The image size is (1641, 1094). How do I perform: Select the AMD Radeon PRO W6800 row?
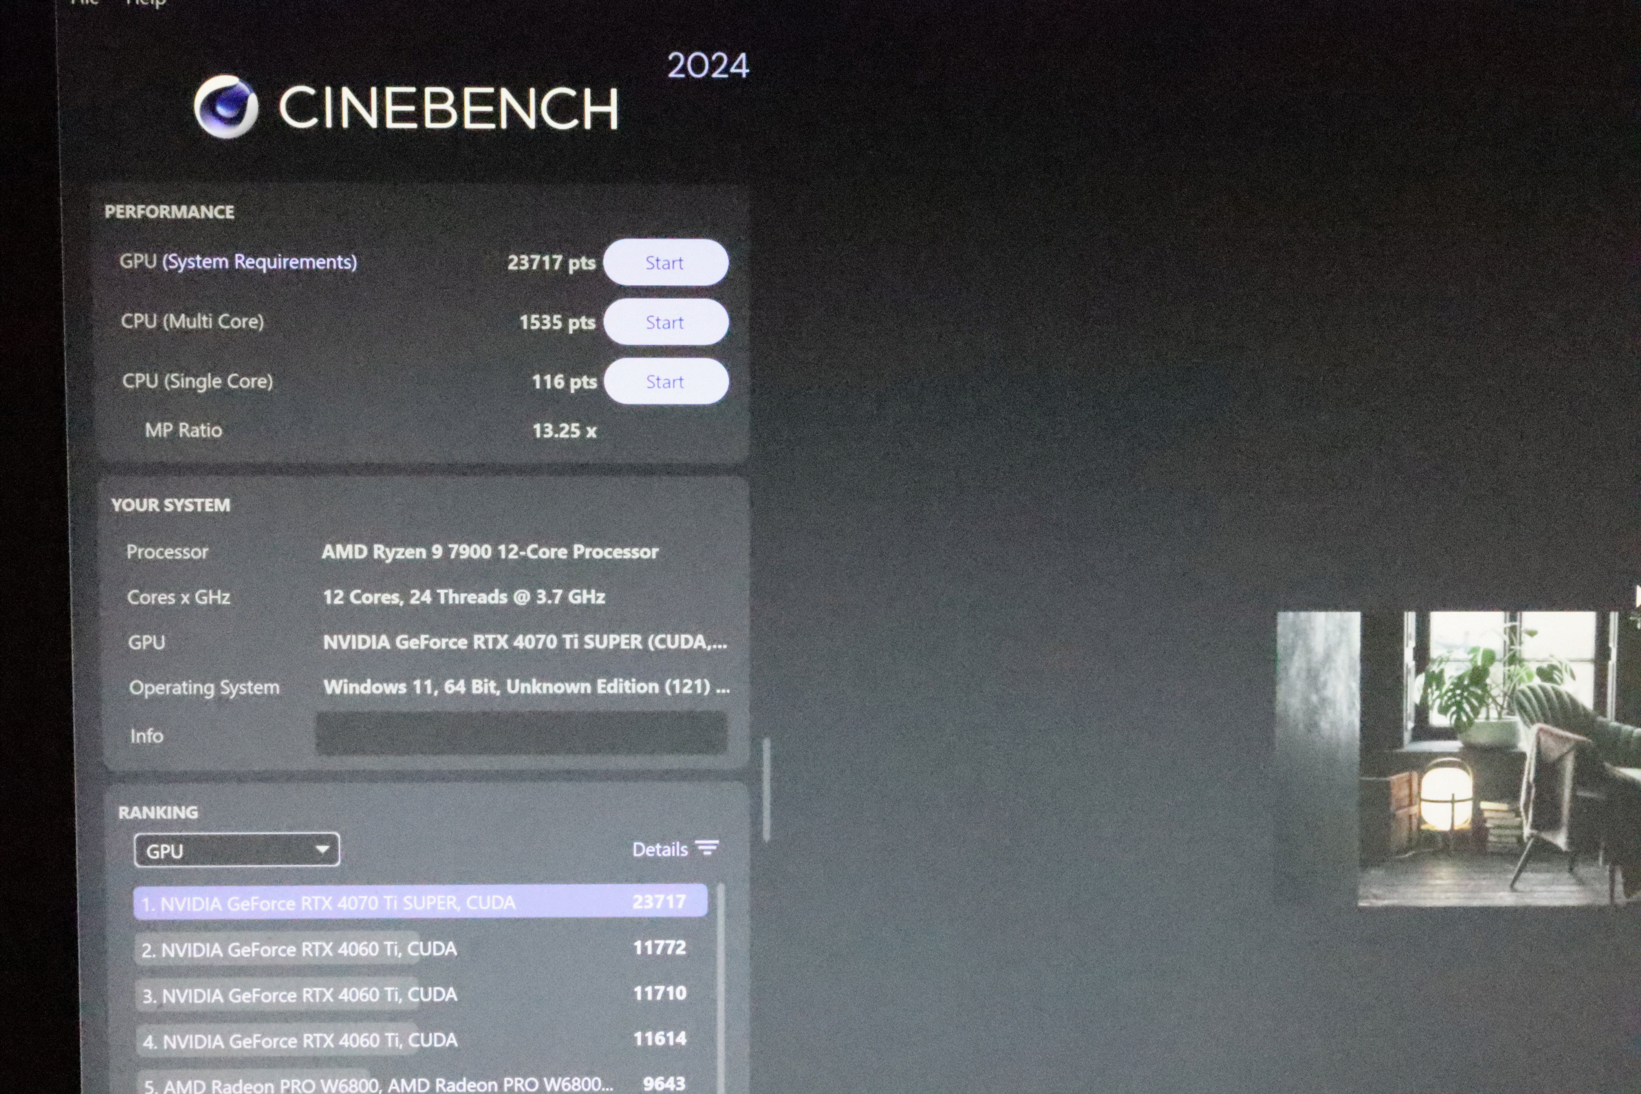pos(420,1081)
